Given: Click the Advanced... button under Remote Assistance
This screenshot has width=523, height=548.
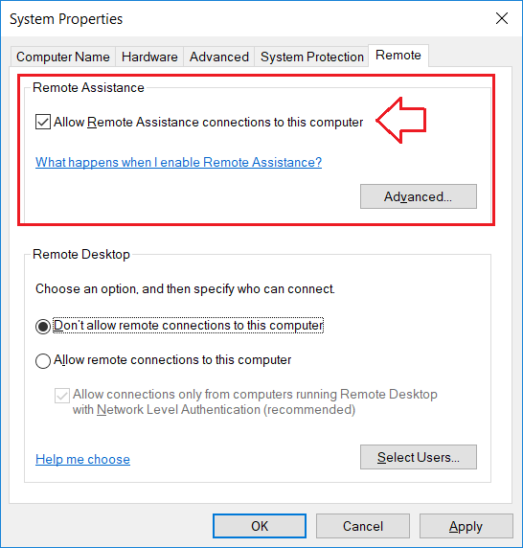Looking at the screenshot, I should point(419,196).
